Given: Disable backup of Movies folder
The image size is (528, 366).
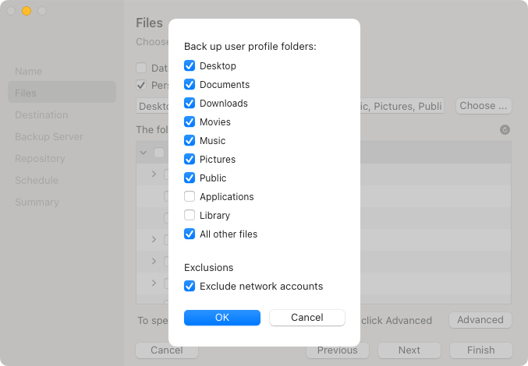Looking at the screenshot, I should click(x=190, y=122).
